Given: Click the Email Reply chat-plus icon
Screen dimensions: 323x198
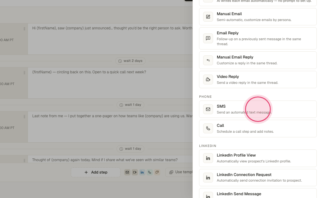Looking at the screenshot, I should pyautogui.click(x=208, y=38).
